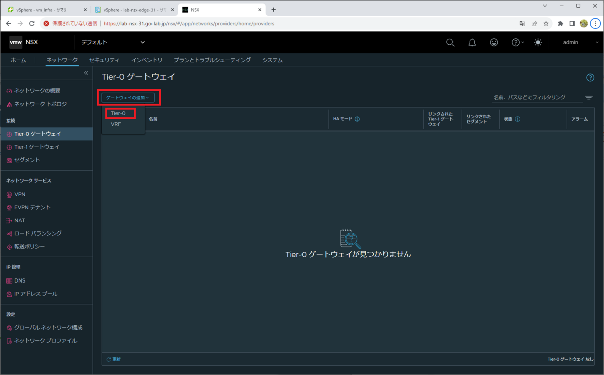The image size is (604, 375).
Task: Click the vmw NSX logo
Action: 23,42
